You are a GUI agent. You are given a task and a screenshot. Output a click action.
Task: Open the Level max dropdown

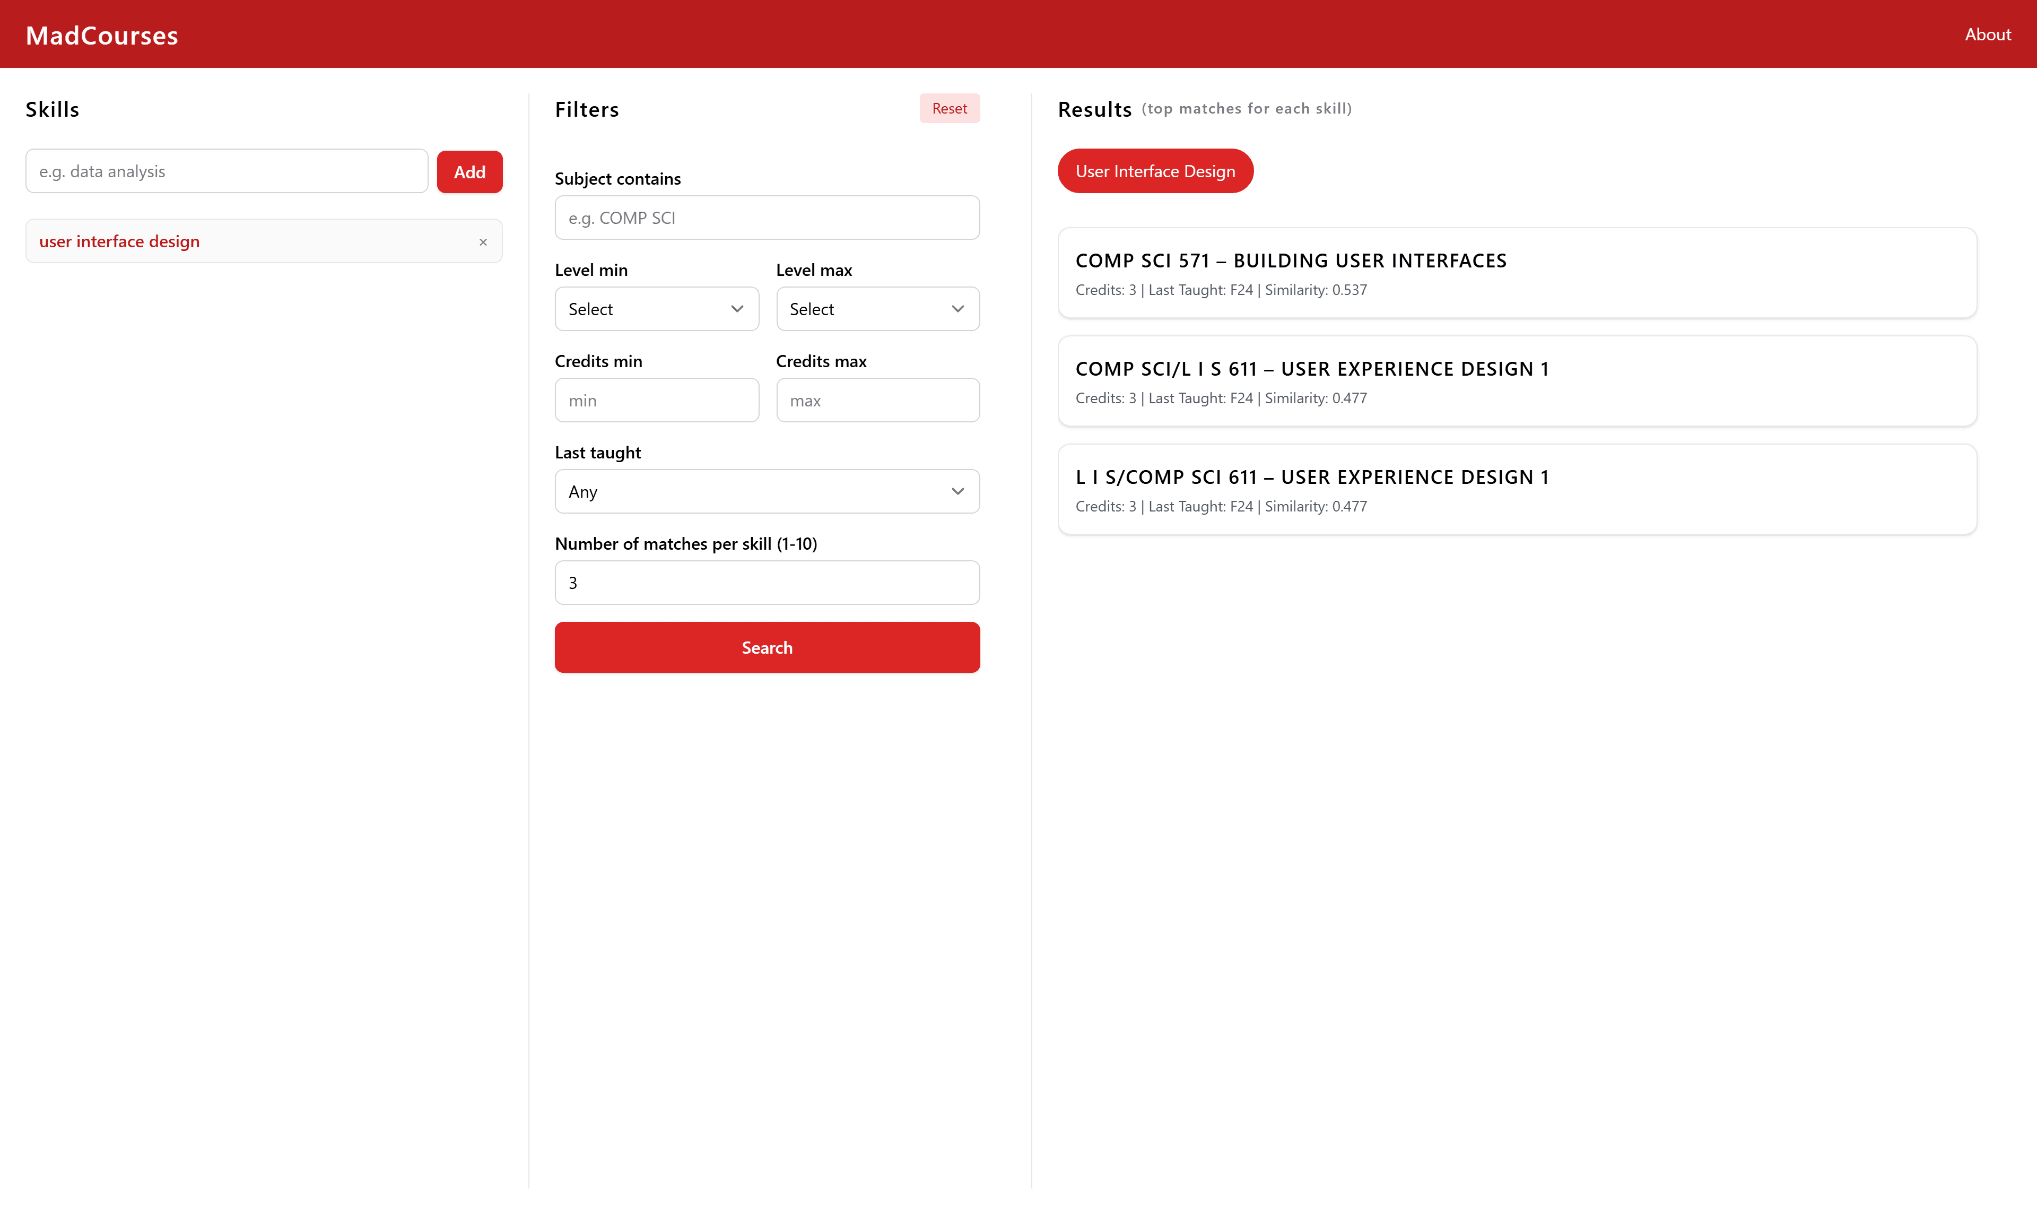pos(877,309)
